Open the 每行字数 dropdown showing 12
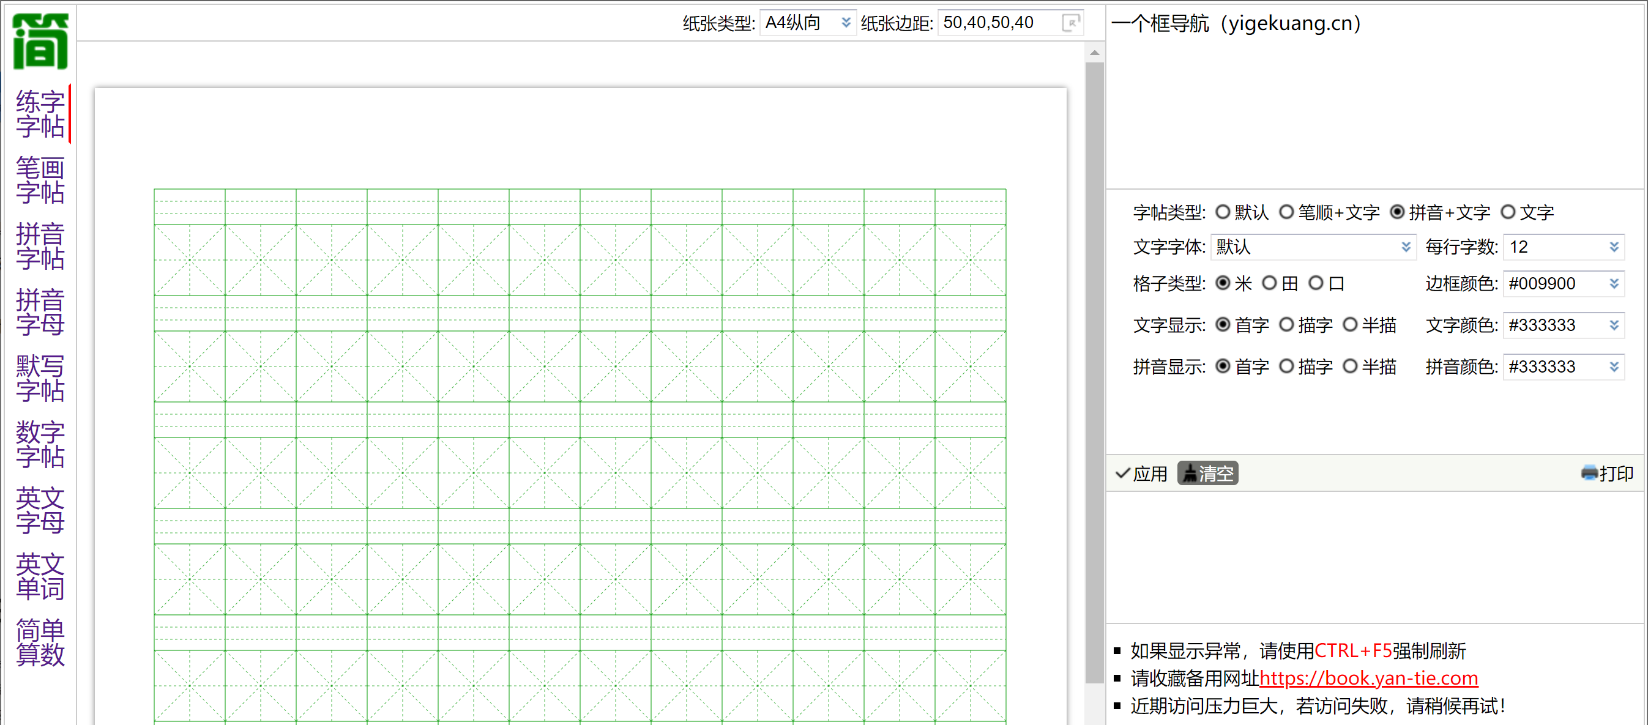This screenshot has width=1648, height=725. pos(1564,247)
